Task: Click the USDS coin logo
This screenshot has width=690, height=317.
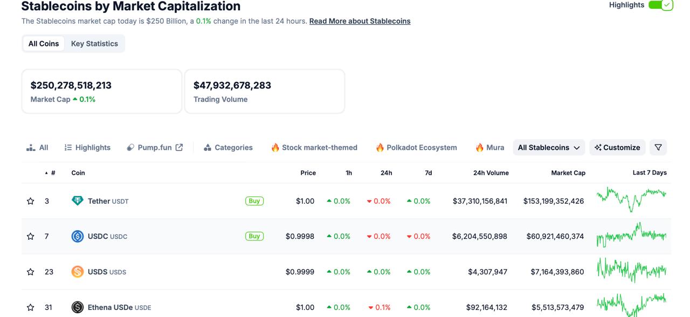Action: [x=78, y=272]
